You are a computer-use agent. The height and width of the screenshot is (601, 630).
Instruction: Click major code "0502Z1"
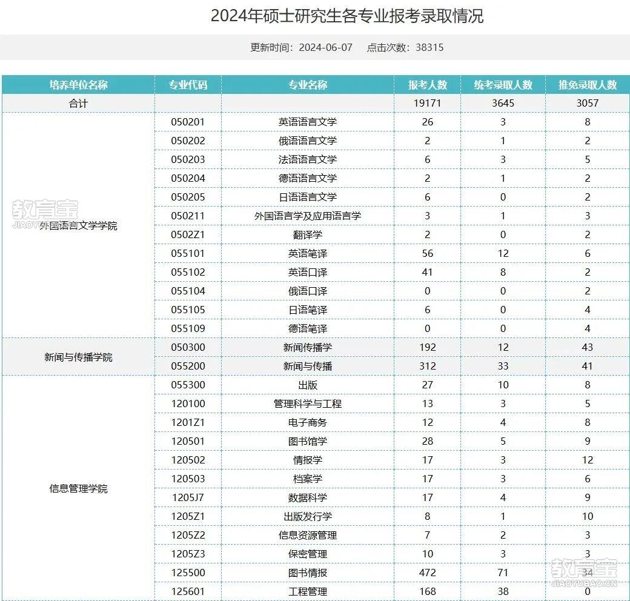pyautogui.click(x=188, y=234)
